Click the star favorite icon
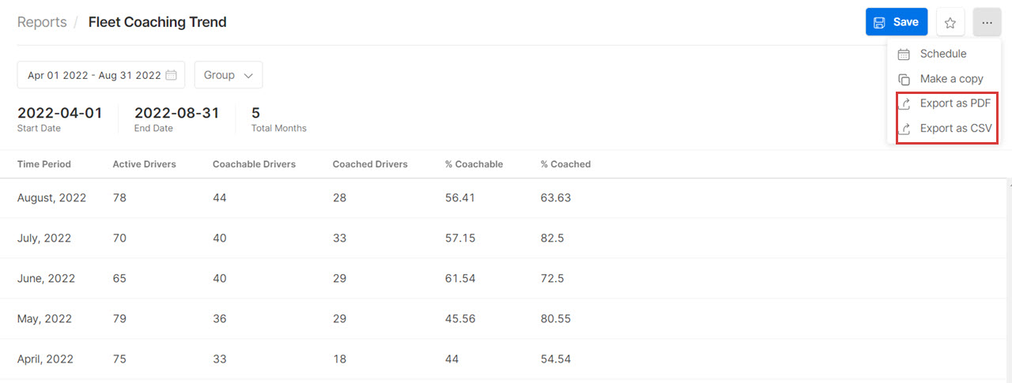The image size is (1012, 383). pyautogui.click(x=950, y=23)
